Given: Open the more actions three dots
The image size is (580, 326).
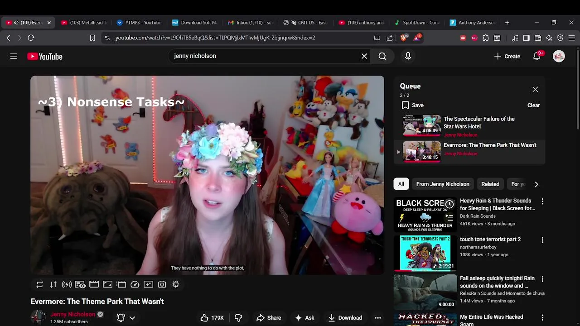Looking at the screenshot, I should pos(378,318).
